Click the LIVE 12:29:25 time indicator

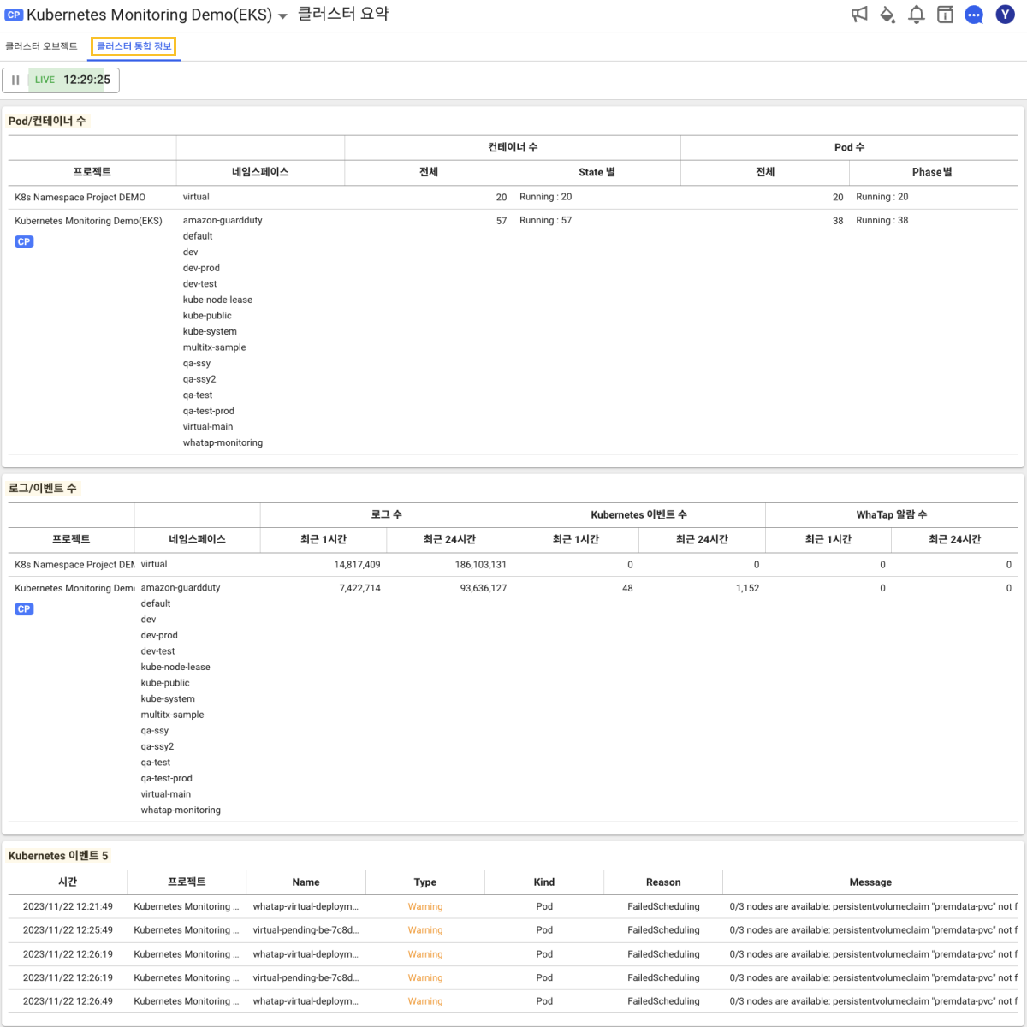[73, 80]
